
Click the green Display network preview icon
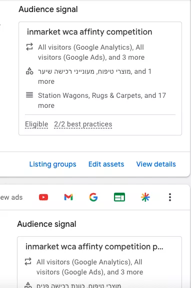[x=119, y=197]
